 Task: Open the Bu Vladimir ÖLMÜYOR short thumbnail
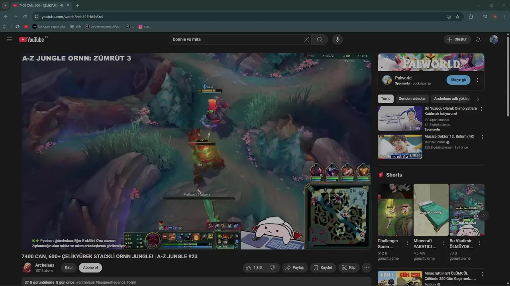coord(467,210)
